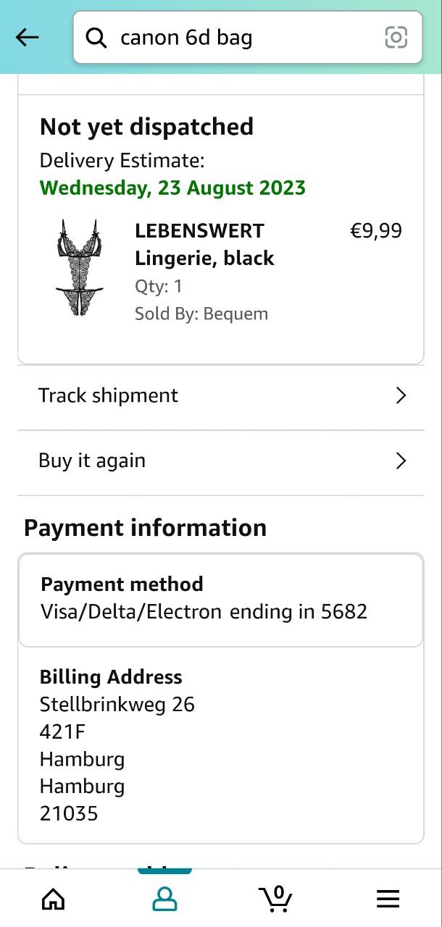Open the shopping cart
Viewport: 442px width, 927px height.
pos(276,899)
